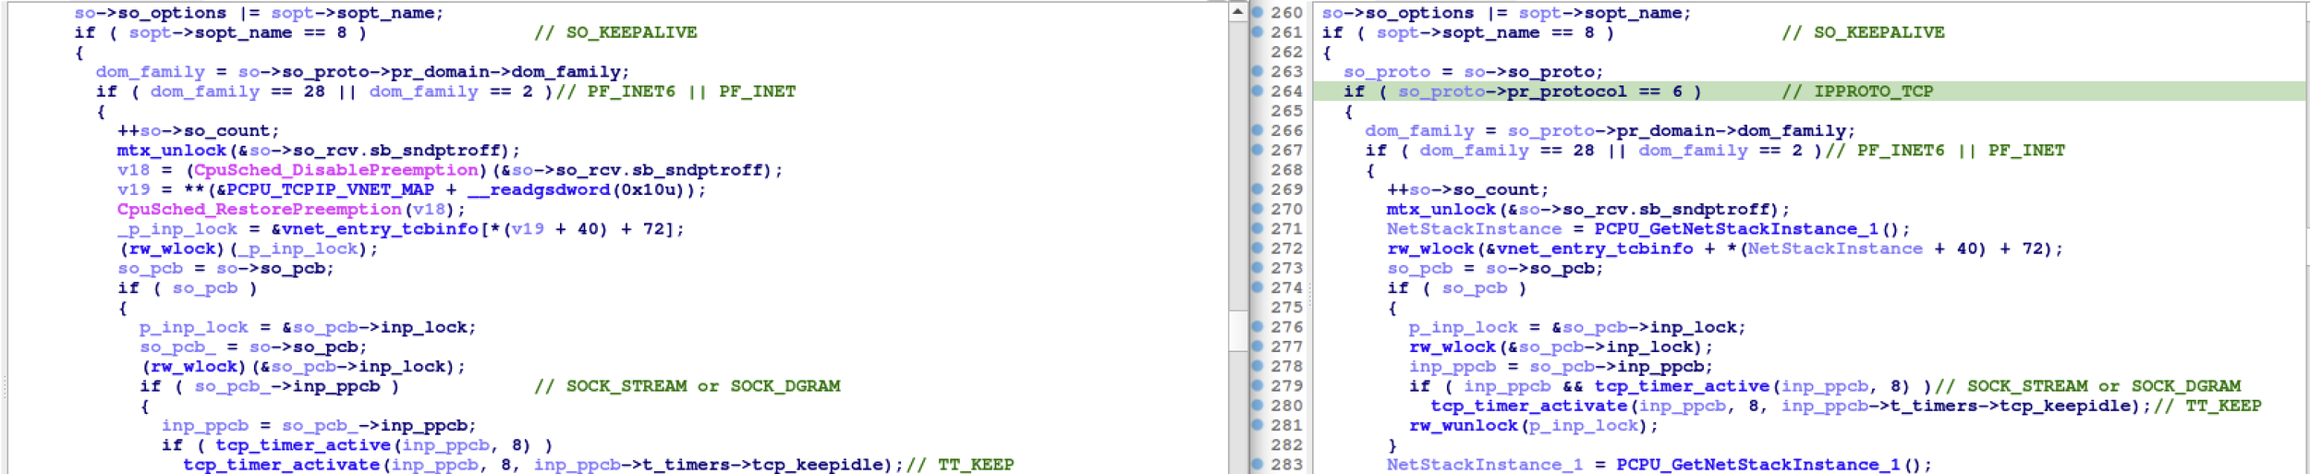Screen dimensions: 2310x474
Task: Click 'rw_wlock' call on line 272
Action: [1430, 249]
